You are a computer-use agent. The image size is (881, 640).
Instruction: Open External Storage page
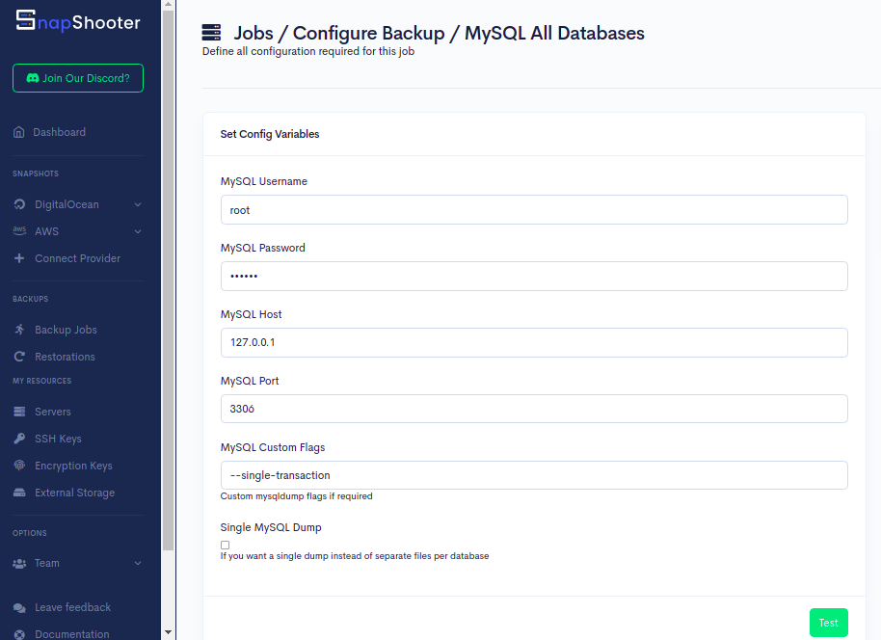[x=77, y=493]
